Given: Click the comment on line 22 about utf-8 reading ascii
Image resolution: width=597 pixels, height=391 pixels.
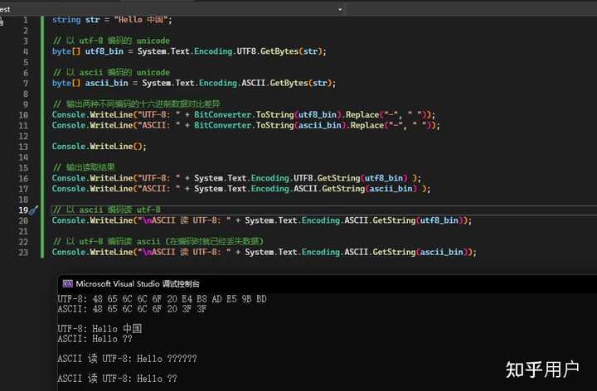Looking at the screenshot, I should click(158, 242).
